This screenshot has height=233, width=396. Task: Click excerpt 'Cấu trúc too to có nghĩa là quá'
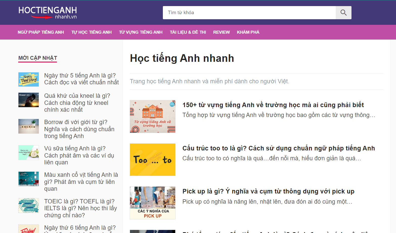coord(272,158)
